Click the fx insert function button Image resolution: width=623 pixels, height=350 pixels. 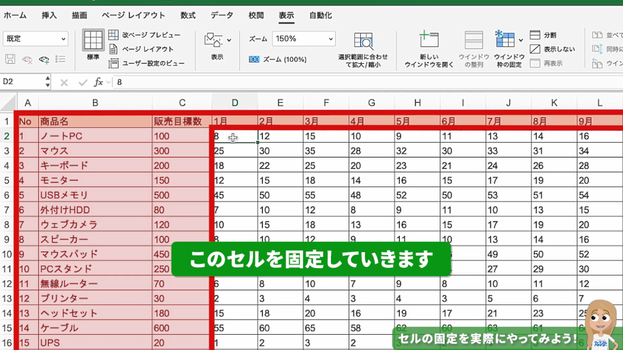pos(98,81)
